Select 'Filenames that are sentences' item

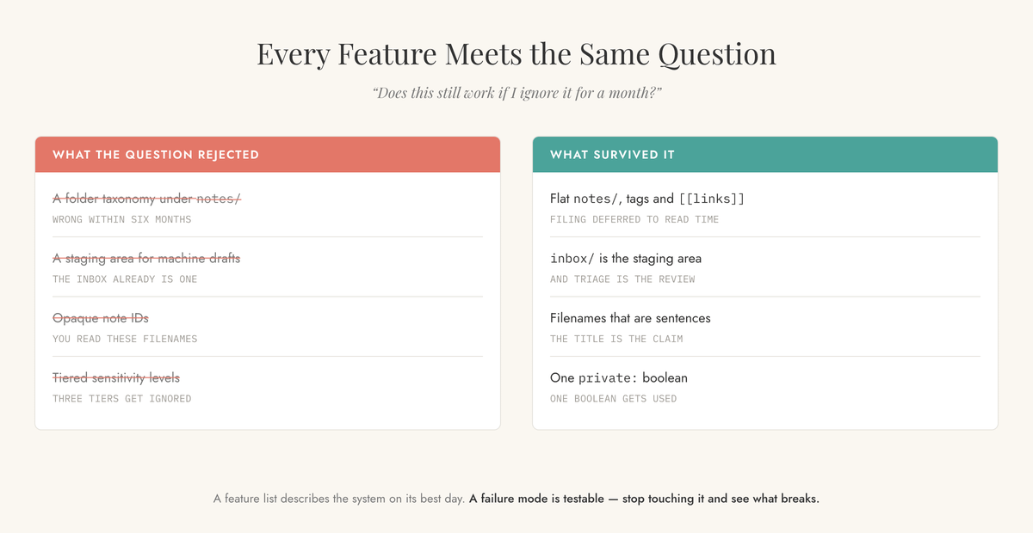tap(630, 318)
